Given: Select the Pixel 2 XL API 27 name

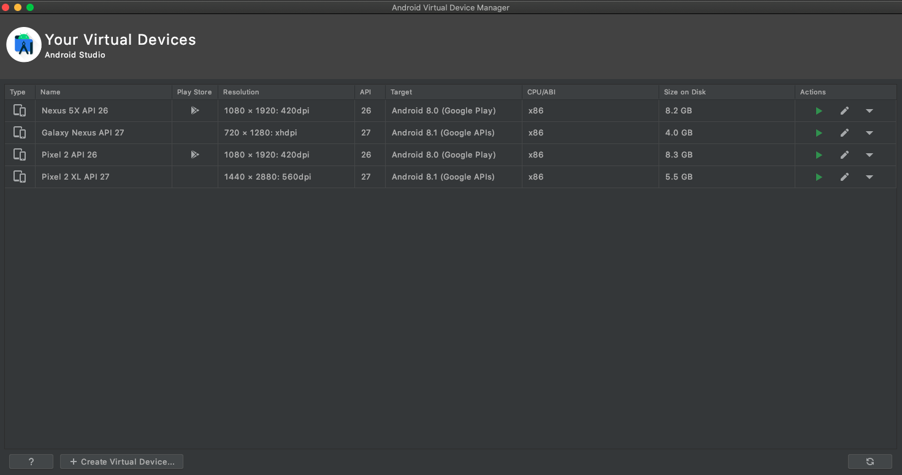Looking at the screenshot, I should [x=75, y=177].
